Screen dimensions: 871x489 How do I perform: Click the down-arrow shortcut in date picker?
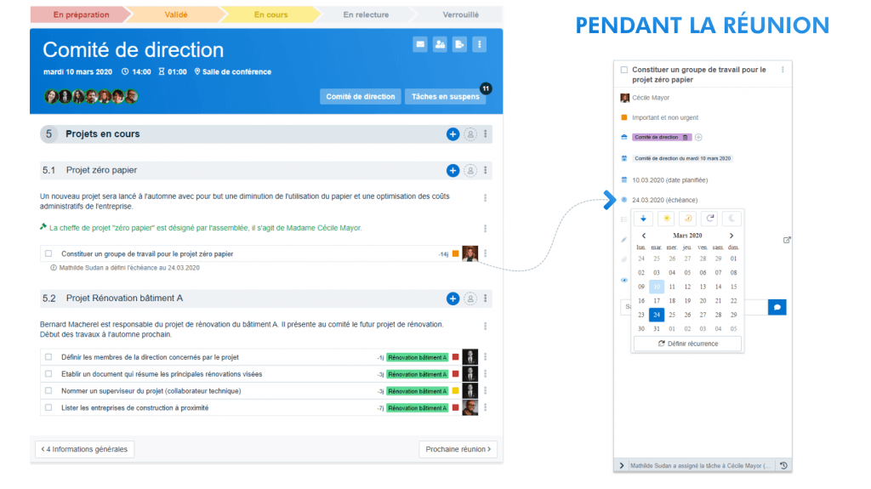coord(643,219)
